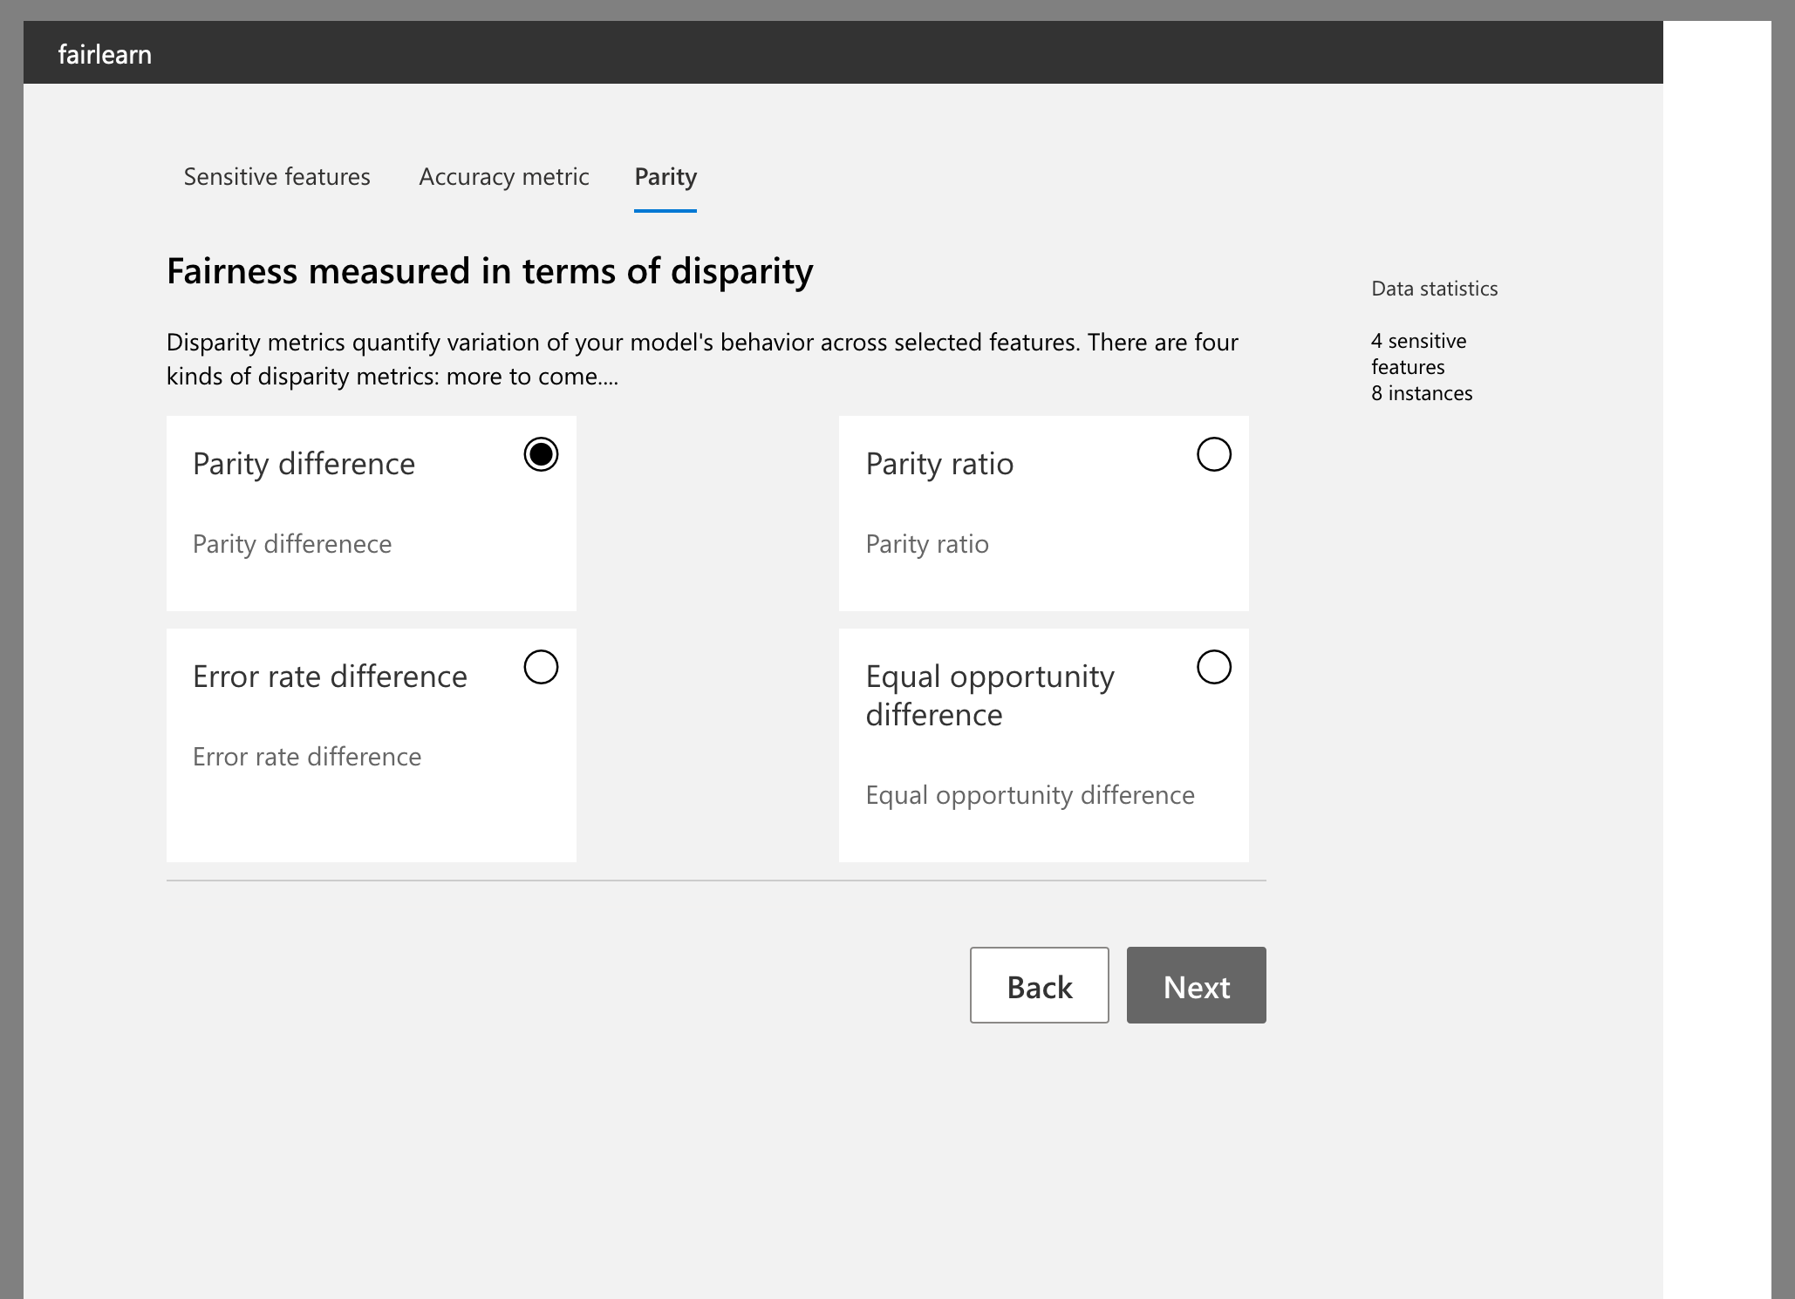
Task: Click the Parity differenece subtitle text
Action: pyautogui.click(x=292, y=543)
